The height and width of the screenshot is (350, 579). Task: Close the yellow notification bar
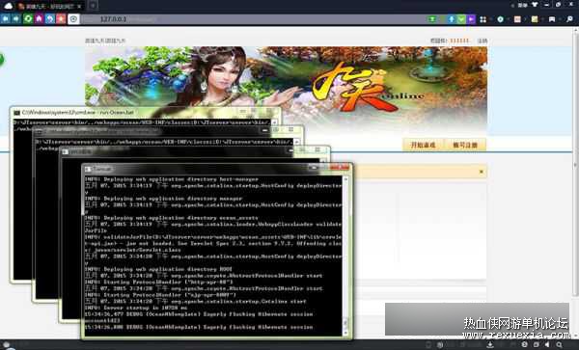(x=481, y=172)
